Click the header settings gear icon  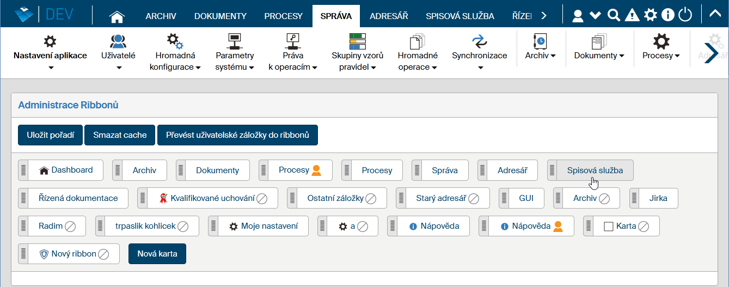pos(650,16)
